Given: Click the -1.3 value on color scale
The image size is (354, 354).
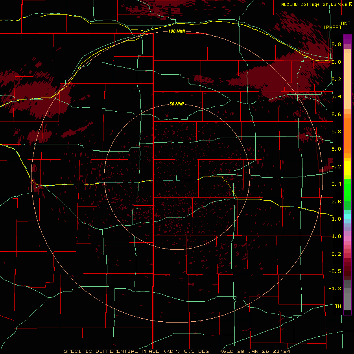Looking at the screenshot, I should (x=335, y=289).
